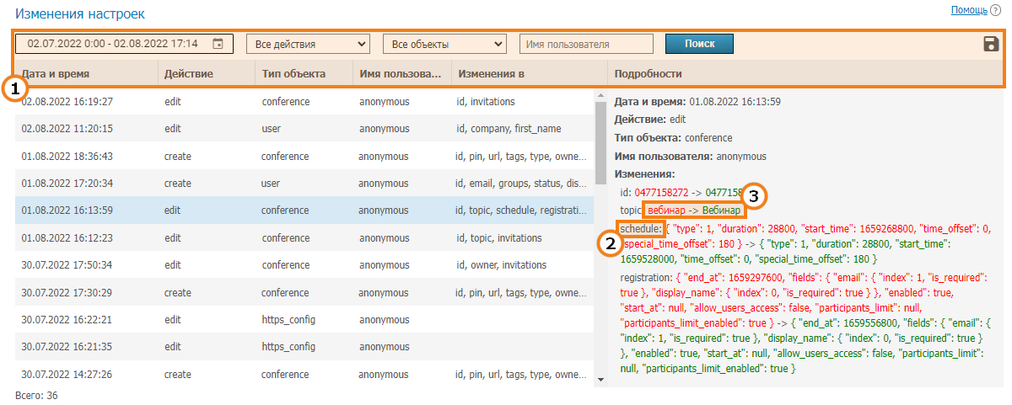Click the Имя пользователя input field
The width and height of the screenshot is (1012, 405).
click(586, 44)
